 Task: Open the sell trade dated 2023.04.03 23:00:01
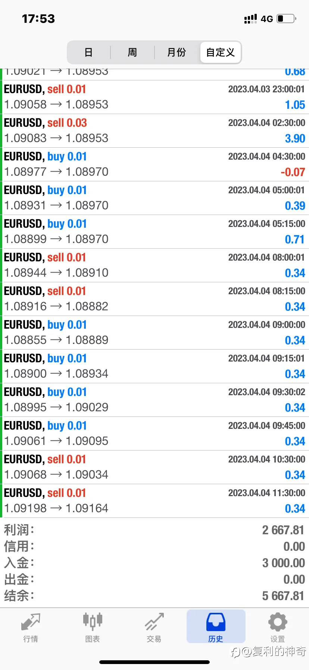[154, 97]
